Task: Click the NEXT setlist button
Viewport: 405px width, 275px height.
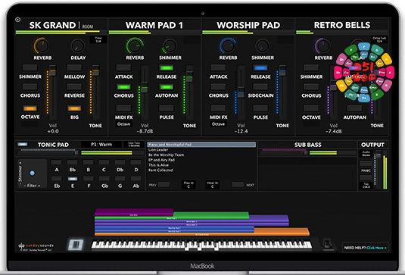Action: [x=238, y=185]
